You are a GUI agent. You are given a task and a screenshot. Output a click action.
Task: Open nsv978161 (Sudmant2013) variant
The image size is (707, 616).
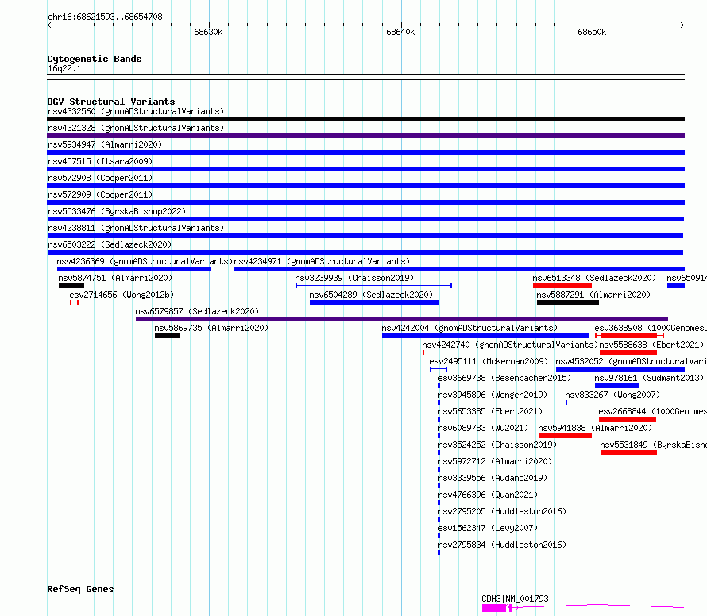coord(649,378)
